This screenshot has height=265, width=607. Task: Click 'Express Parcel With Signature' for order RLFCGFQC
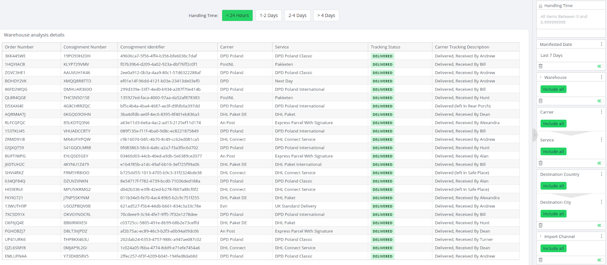click(304, 123)
